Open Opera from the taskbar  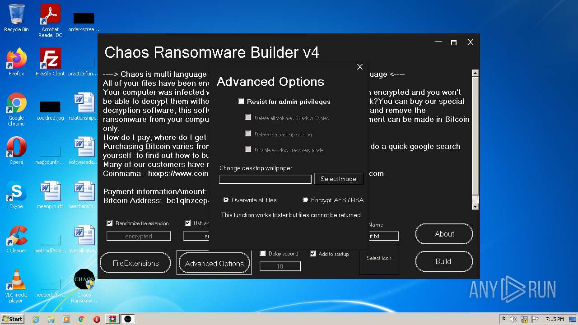pyautogui.click(x=97, y=319)
